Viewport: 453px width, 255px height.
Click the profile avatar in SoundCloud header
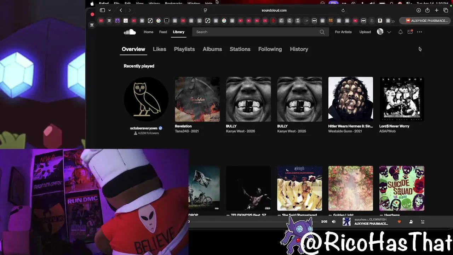(x=380, y=32)
